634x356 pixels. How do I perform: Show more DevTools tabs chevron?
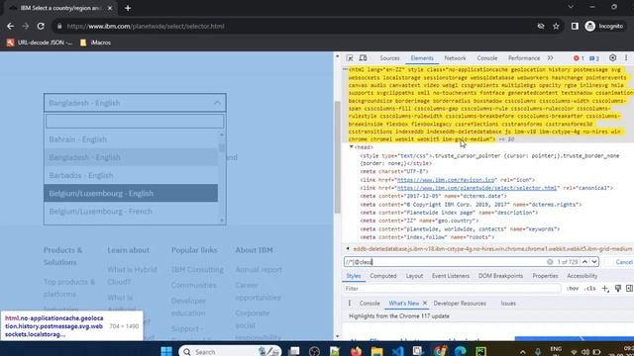click(551, 58)
